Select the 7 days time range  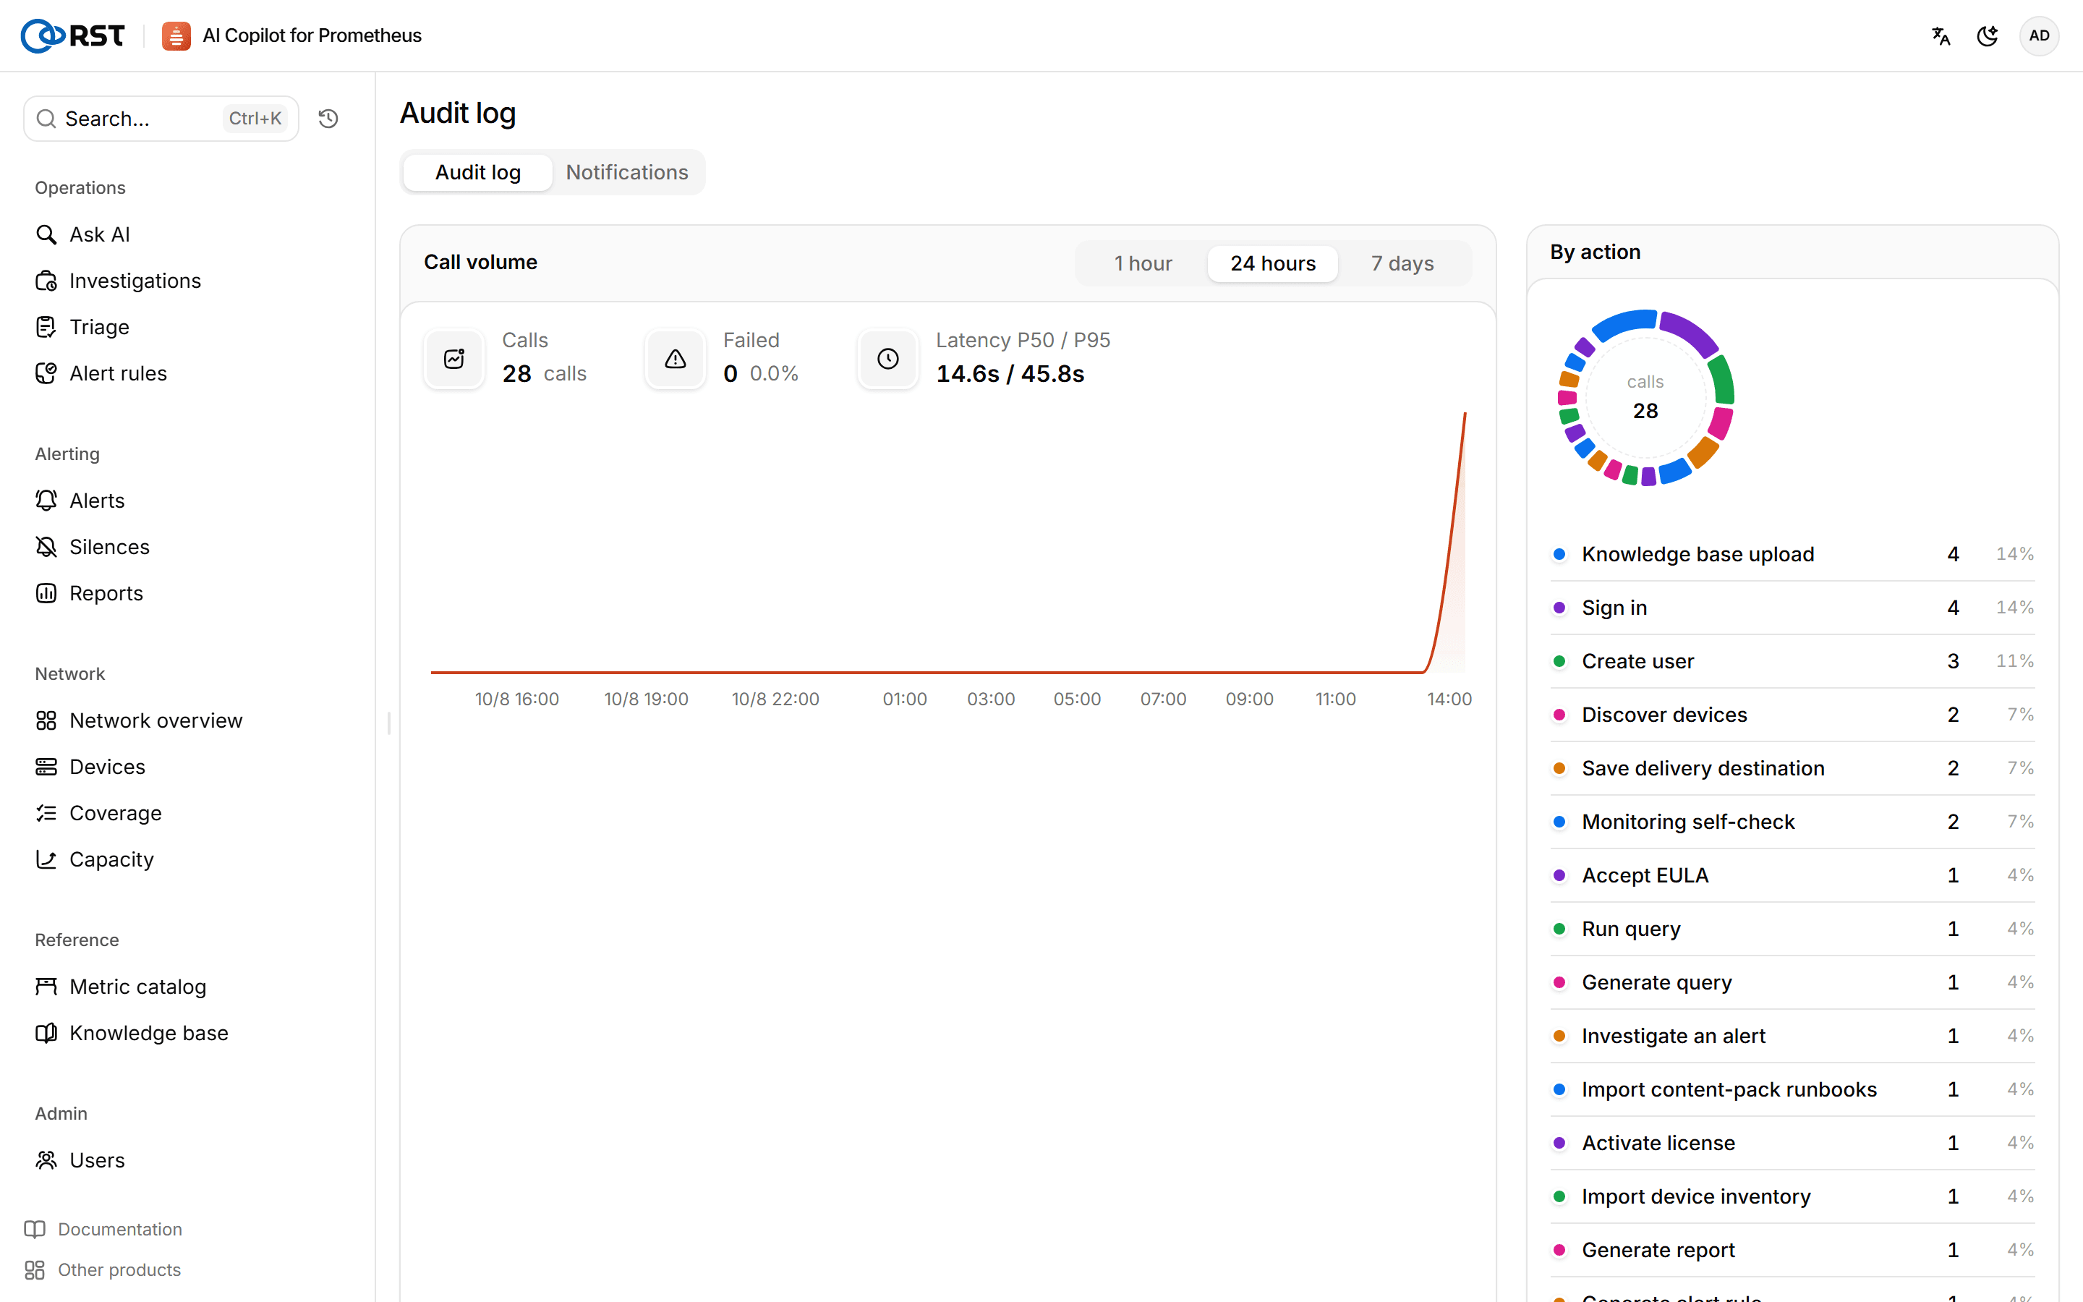pos(1402,263)
